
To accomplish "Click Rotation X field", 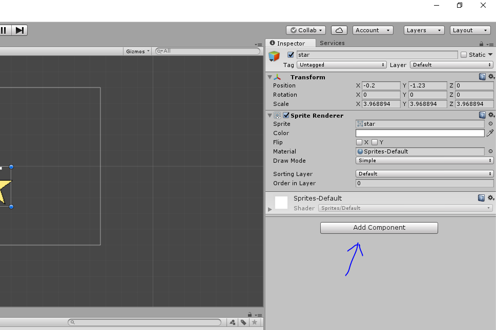I will [381, 95].
